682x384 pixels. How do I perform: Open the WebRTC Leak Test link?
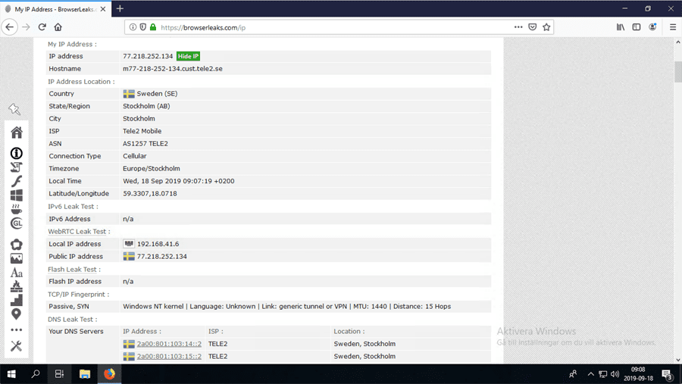click(77, 231)
